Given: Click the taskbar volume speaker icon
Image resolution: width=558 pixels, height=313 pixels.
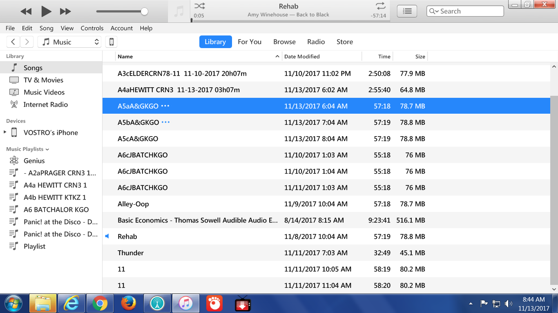Looking at the screenshot, I should pos(509,303).
